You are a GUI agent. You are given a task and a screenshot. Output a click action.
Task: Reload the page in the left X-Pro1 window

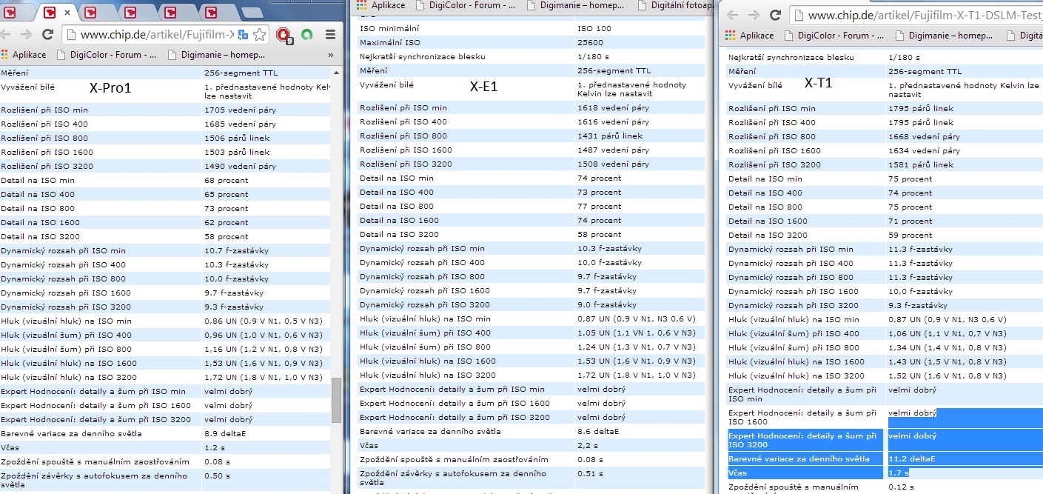[47, 34]
